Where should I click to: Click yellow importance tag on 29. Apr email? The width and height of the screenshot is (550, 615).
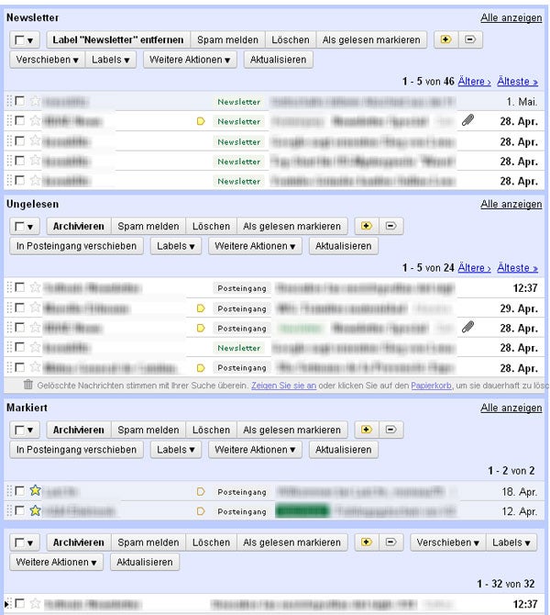201,308
